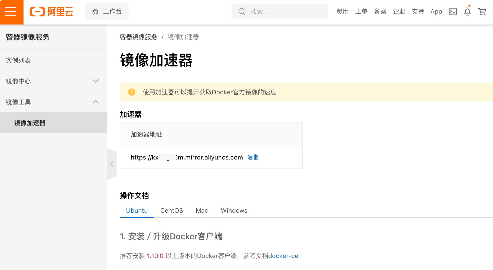Viewport: 493px width, 270px height.
Task: Click the yellow warning info icon
Action: tap(132, 92)
